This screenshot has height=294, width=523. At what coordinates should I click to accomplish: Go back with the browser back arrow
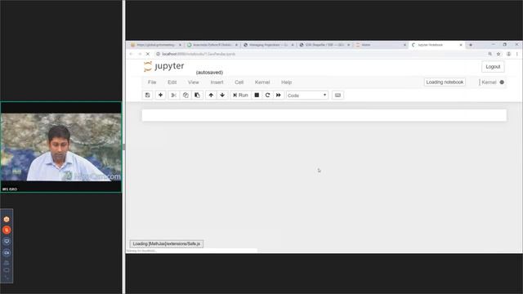131,54
